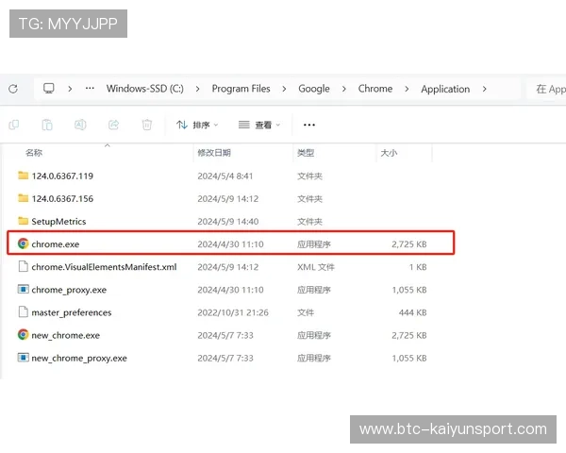Expand chevron after Windows-SSD (C:)

tap(197, 89)
